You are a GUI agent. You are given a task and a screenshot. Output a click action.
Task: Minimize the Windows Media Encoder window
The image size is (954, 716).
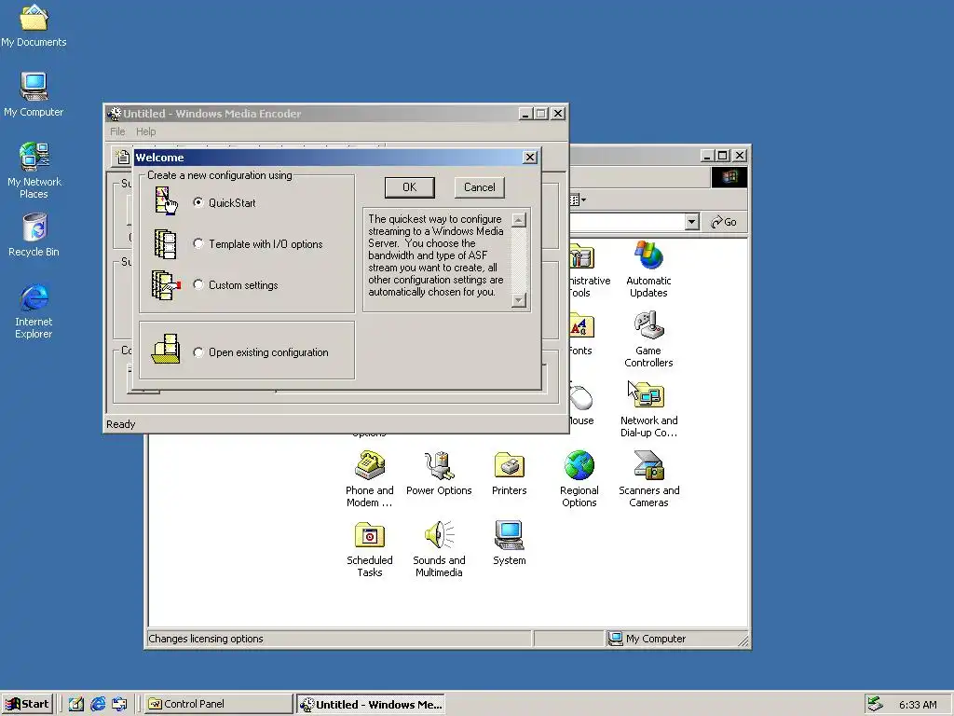point(525,113)
